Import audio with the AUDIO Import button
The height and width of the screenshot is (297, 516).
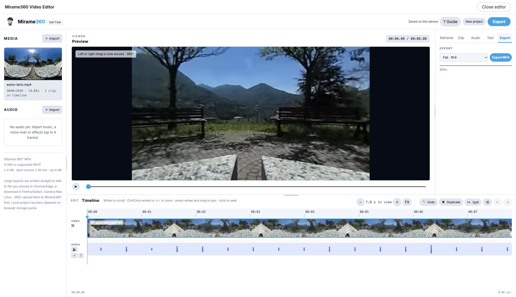[52, 110]
